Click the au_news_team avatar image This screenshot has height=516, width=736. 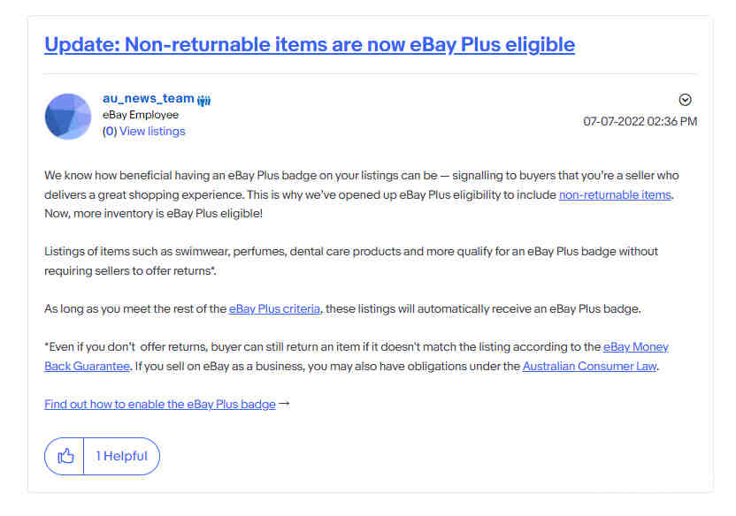pyautogui.click(x=68, y=117)
